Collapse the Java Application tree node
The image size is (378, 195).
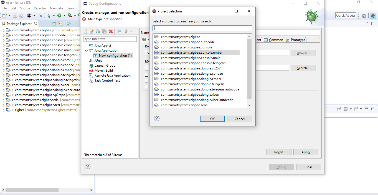[x=86, y=51]
